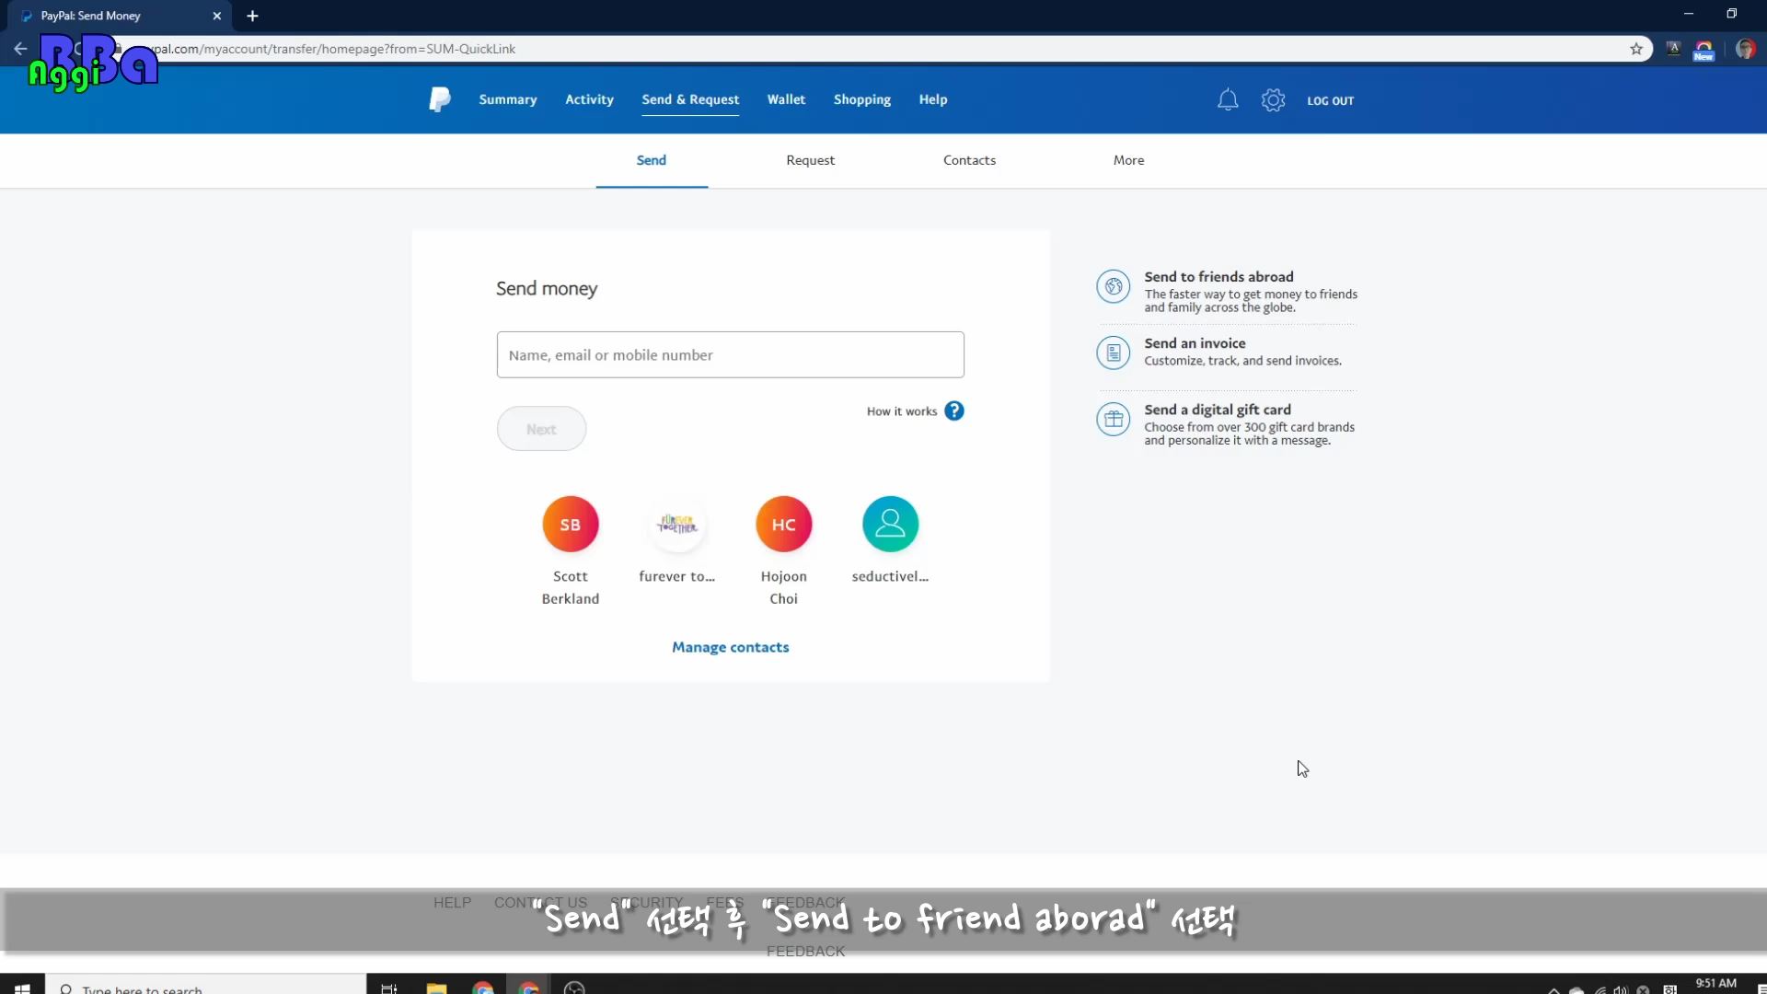Click the Next button
The height and width of the screenshot is (994, 1767).
tap(541, 429)
